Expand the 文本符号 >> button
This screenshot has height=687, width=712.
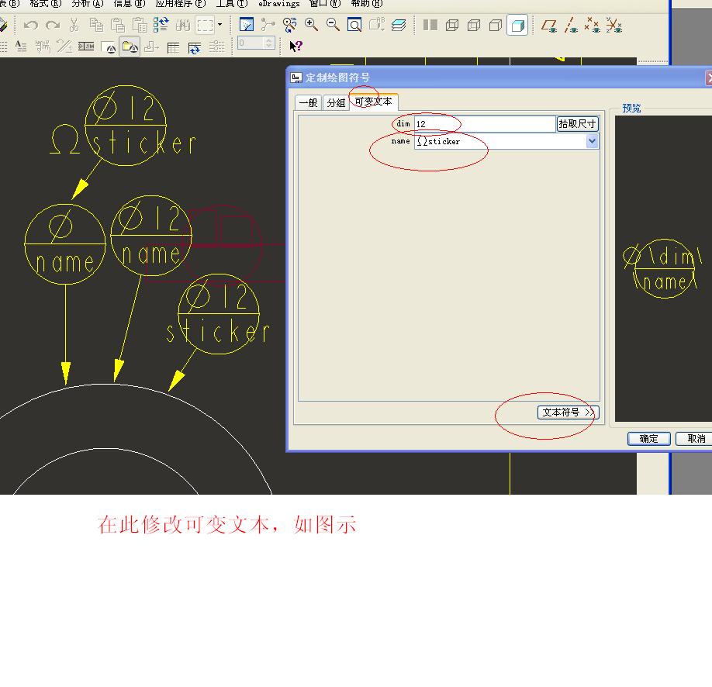[568, 413]
